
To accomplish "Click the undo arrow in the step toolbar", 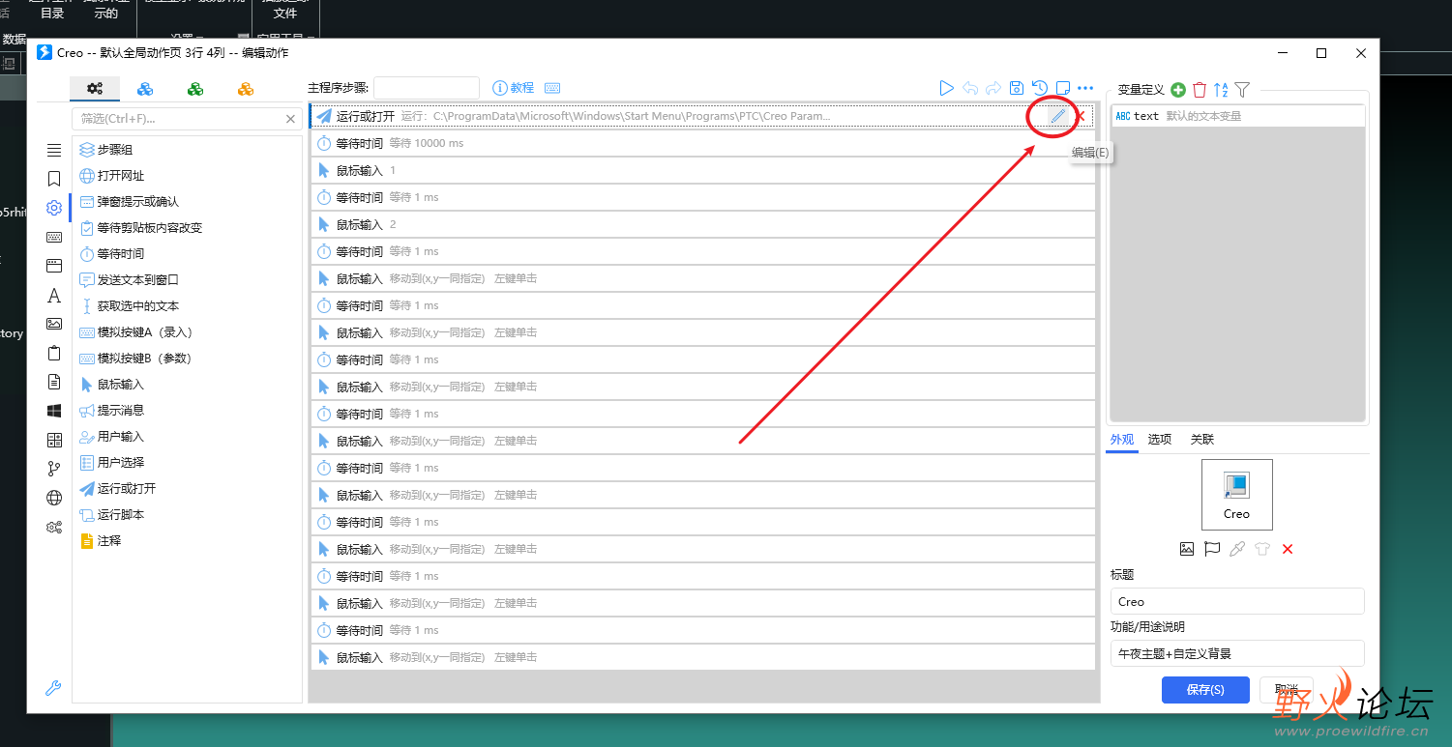I will point(970,88).
